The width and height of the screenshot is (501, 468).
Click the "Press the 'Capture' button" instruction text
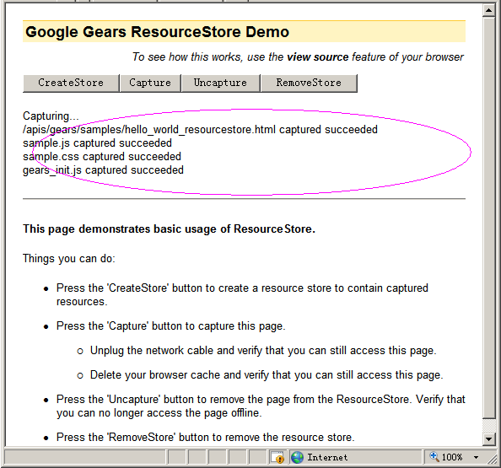point(171,326)
